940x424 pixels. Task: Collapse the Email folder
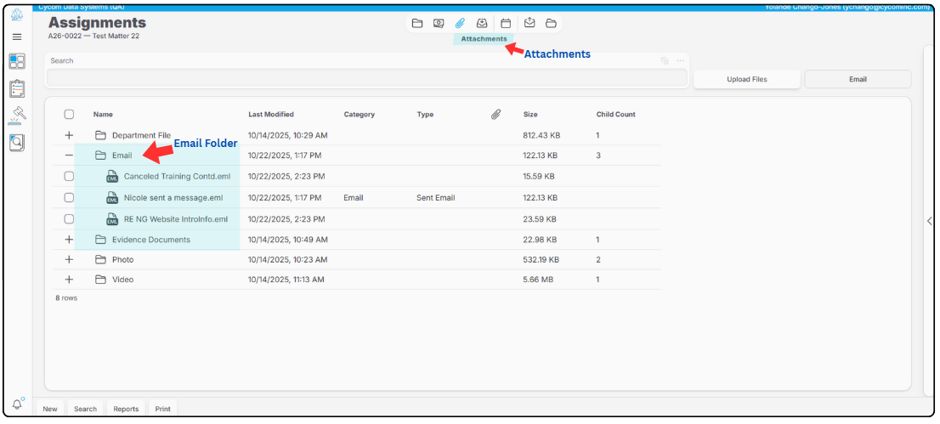click(69, 155)
